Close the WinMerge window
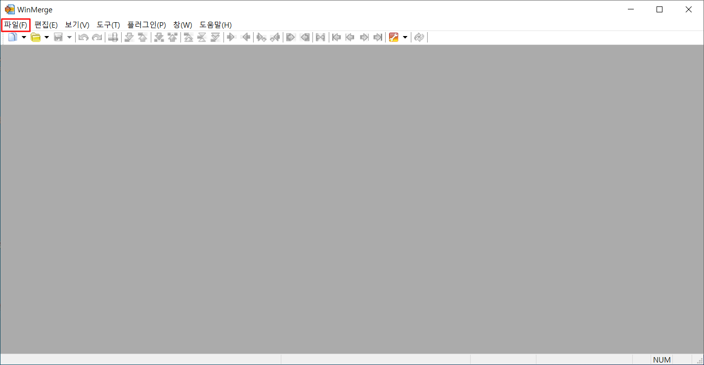 coord(689,9)
